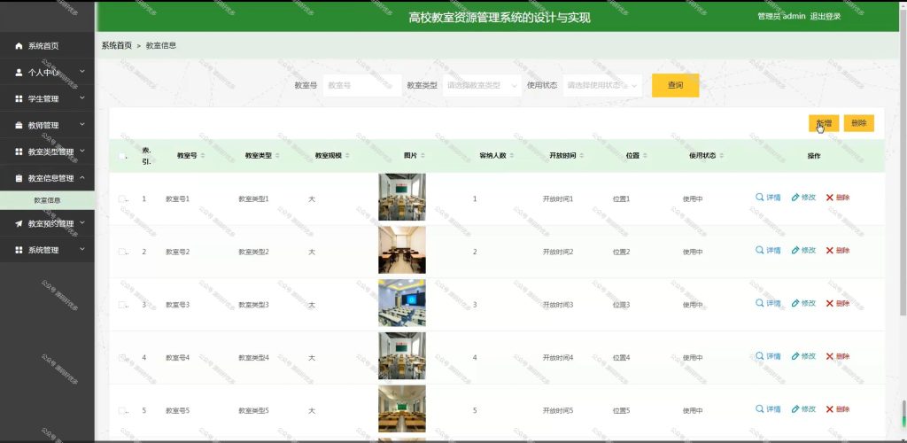Click the magnifier 详情 icon for 教室号5
This screenshot has width=907, height=443.
(x=759, y=408)
